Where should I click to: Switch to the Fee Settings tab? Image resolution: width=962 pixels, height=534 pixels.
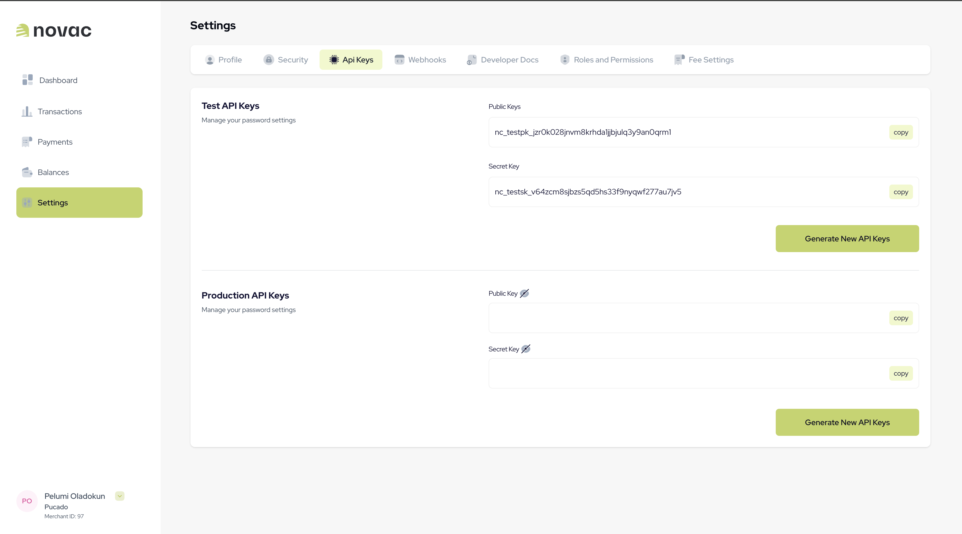[704, 60]
